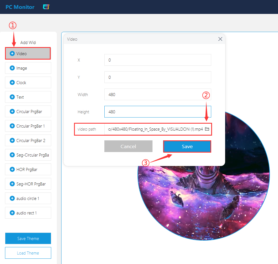Focus the Y position input field
Screen dimensions: 278x264
[158, 77]
